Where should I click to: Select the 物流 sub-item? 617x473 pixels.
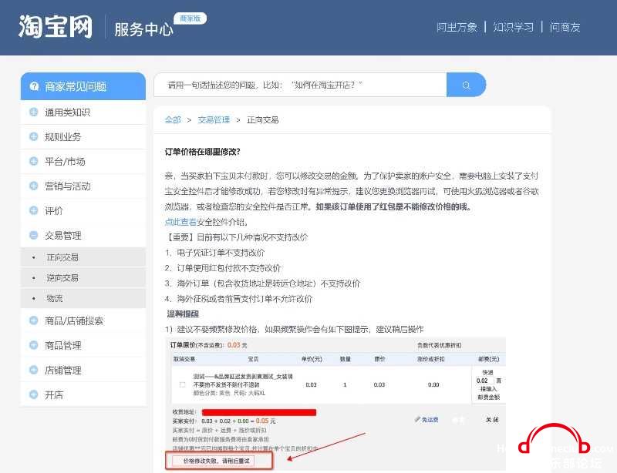[83, 298]
